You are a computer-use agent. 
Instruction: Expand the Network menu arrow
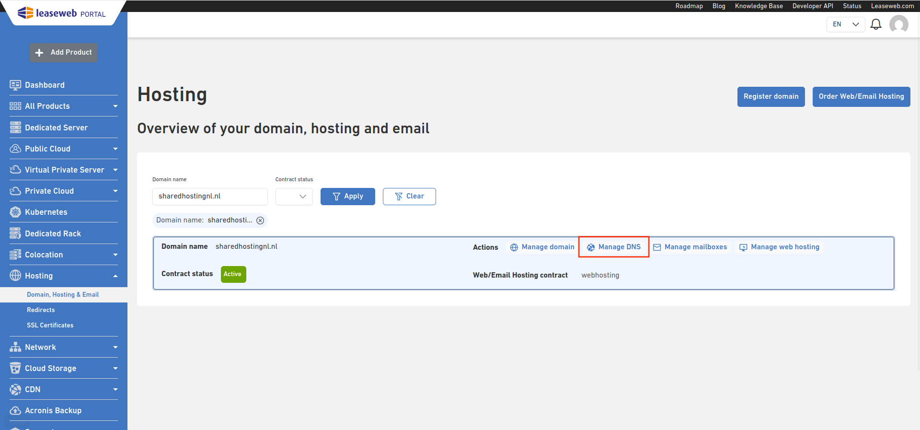(115, 347)
